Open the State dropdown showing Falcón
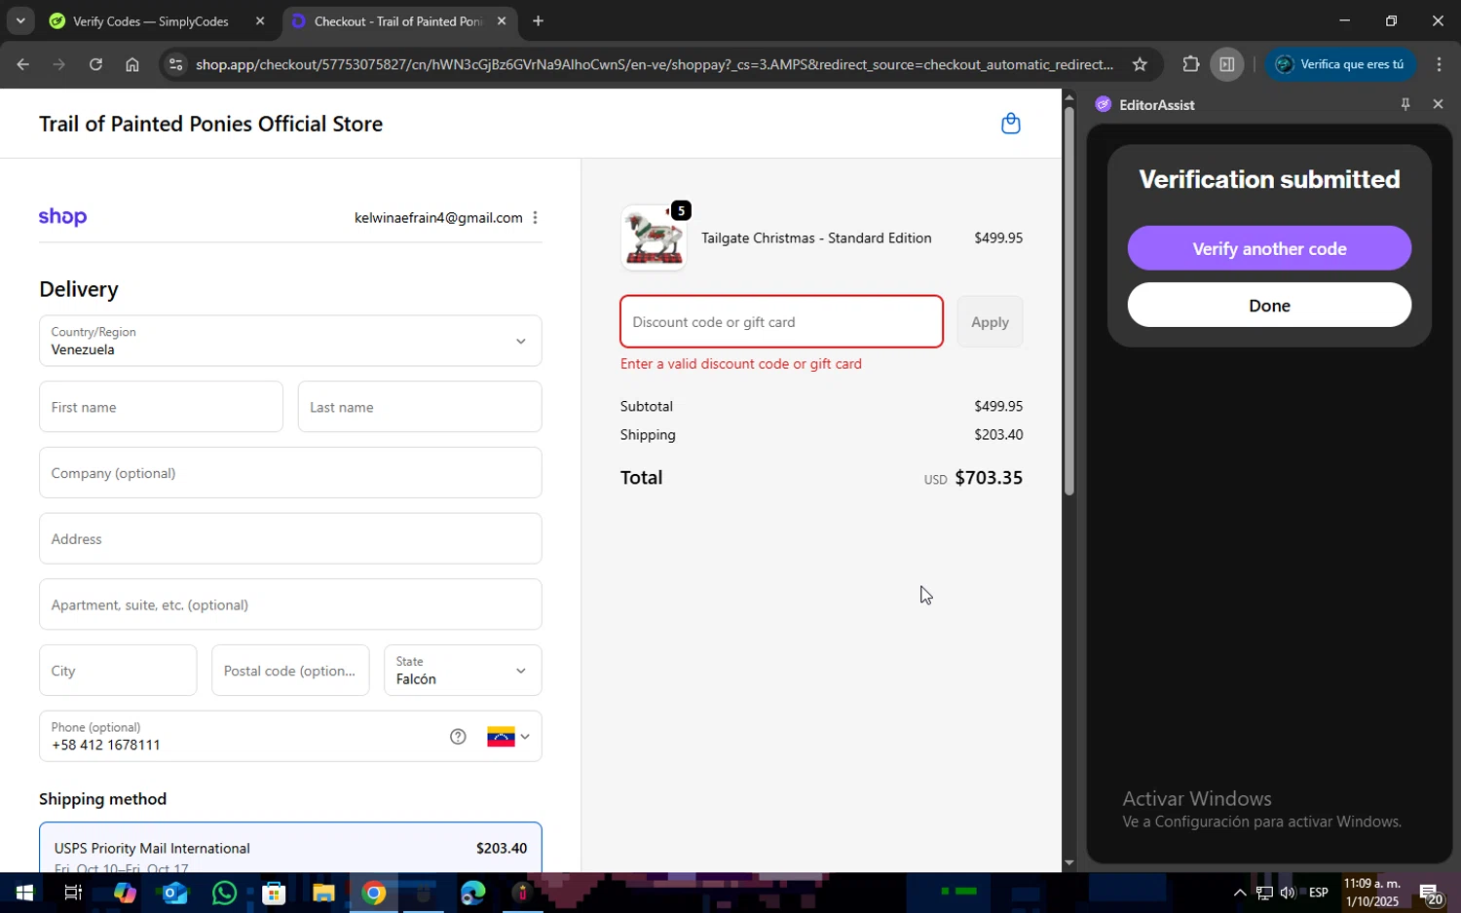 [x=463, y=671]
